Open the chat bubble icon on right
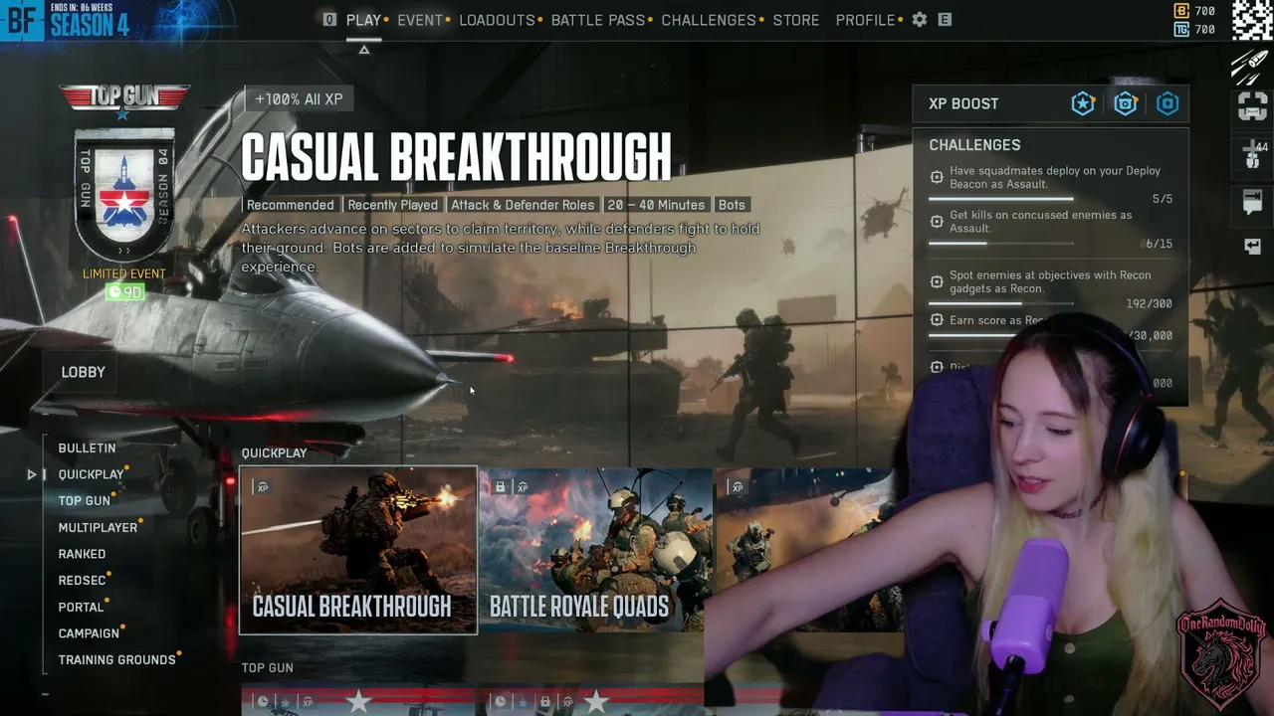The height and width of the screenshot is (716, 1274). click(1252, 203)
